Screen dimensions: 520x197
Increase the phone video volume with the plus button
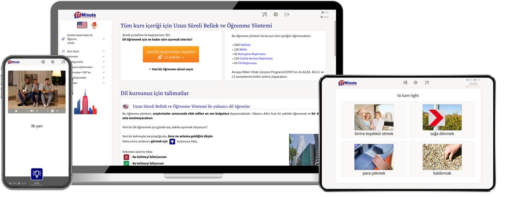click(x=37, y=111)
